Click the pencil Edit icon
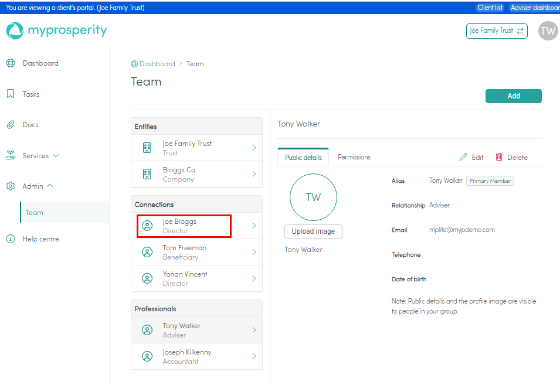This screenshot has height=385, width=560. 463,157
